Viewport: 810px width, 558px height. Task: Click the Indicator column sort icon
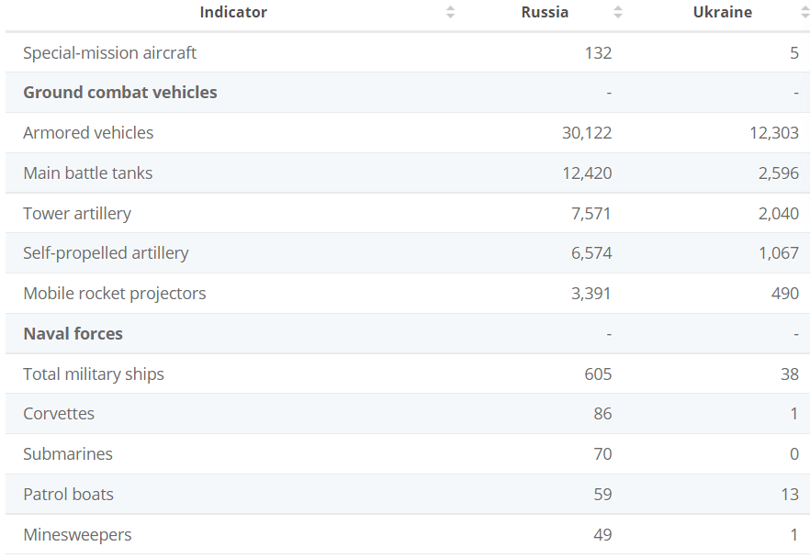click(450, 12)
